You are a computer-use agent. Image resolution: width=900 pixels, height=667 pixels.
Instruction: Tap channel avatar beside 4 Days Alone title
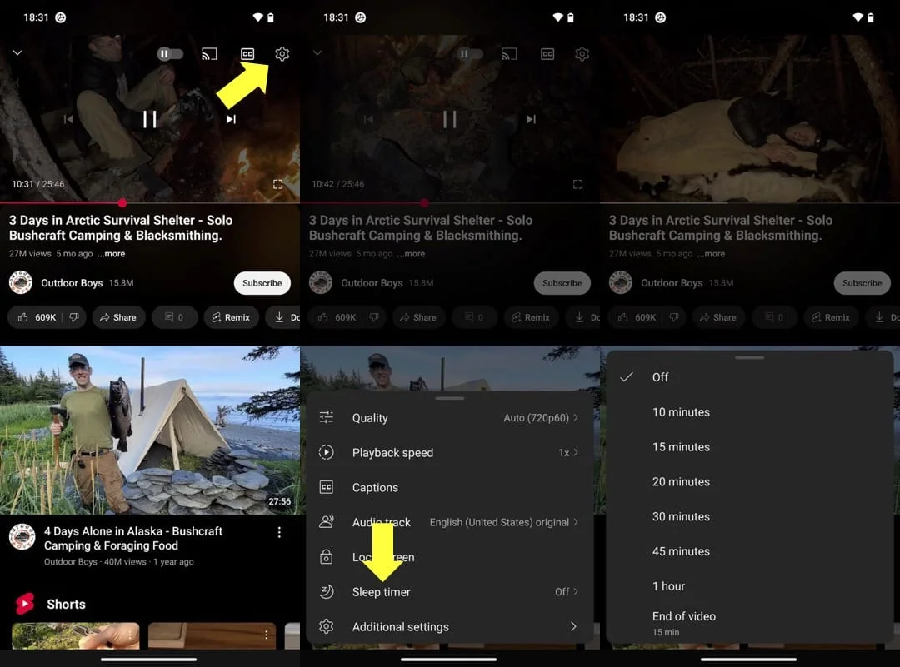(x=22, y=536)
